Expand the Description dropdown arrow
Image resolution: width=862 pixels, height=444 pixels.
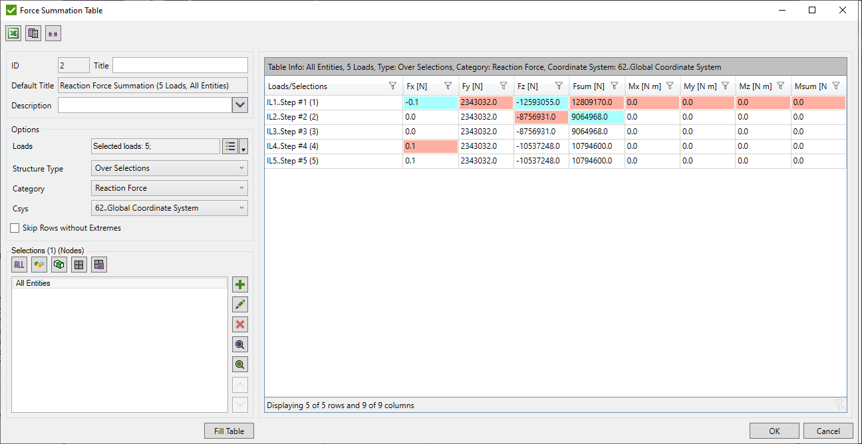[x=239, y=105]
